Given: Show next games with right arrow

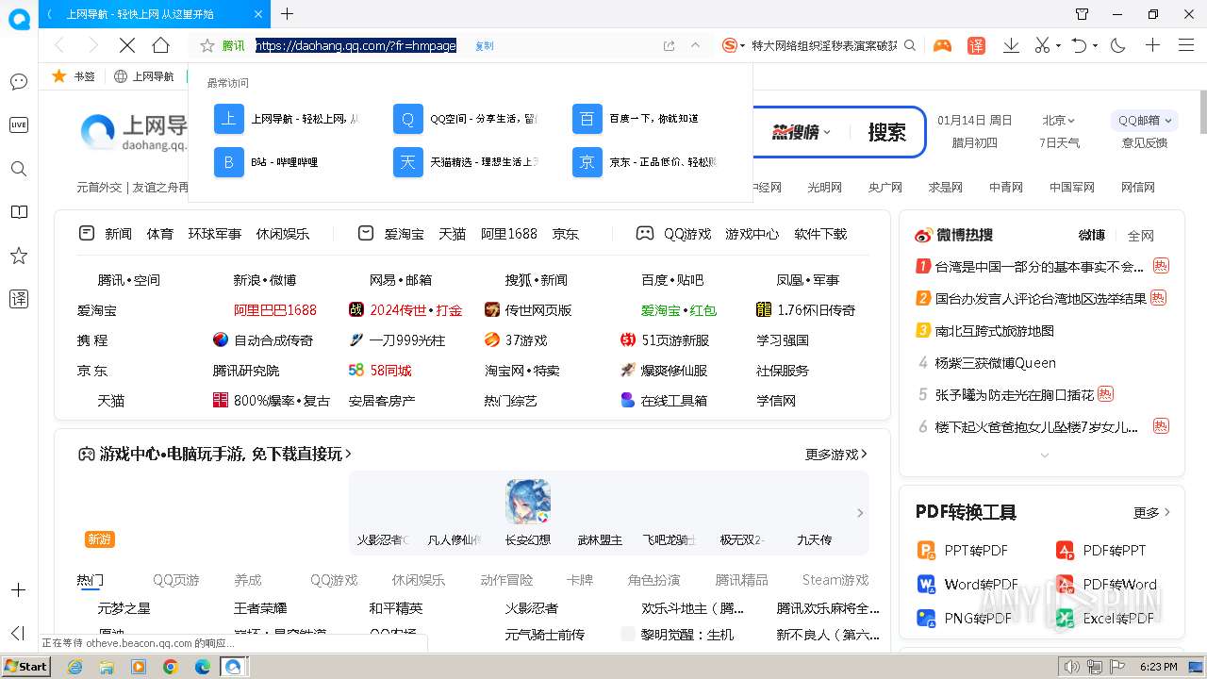Looking at the screenshot, I should 860,513.
